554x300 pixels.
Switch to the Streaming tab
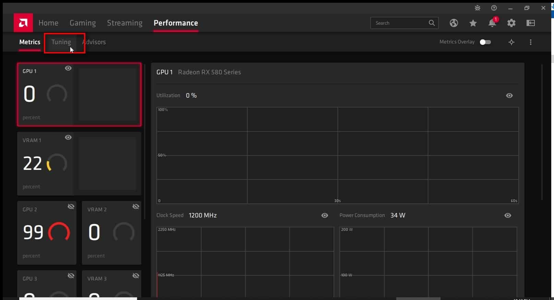[125, 23]
